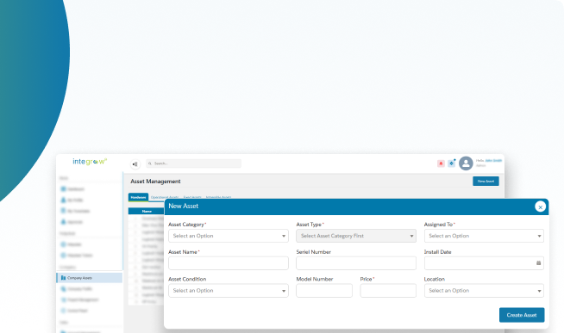Click the Price input field

click(388, 291)
